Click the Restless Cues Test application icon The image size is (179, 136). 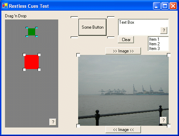[5, 6]
